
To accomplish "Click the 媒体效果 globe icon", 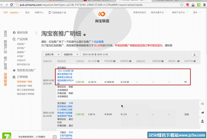I will 14,32.
